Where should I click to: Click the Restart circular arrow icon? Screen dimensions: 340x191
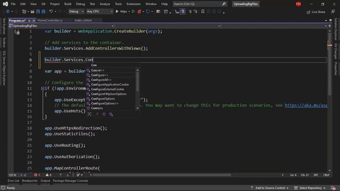point(148,12)
